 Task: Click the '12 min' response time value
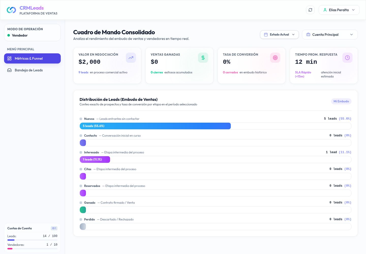click(306, 62)
